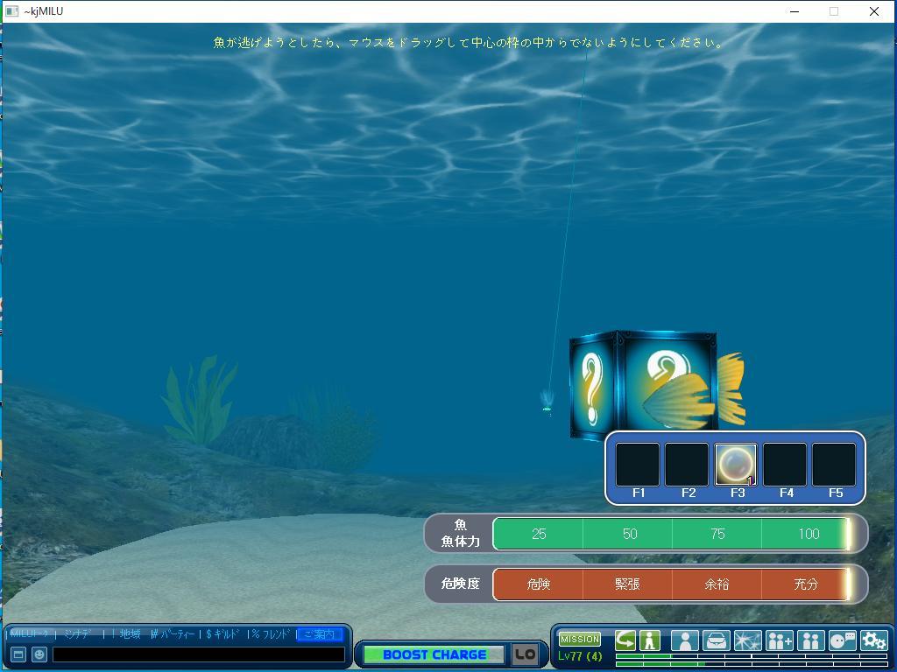Click the green curved return arrow icon

625,640
